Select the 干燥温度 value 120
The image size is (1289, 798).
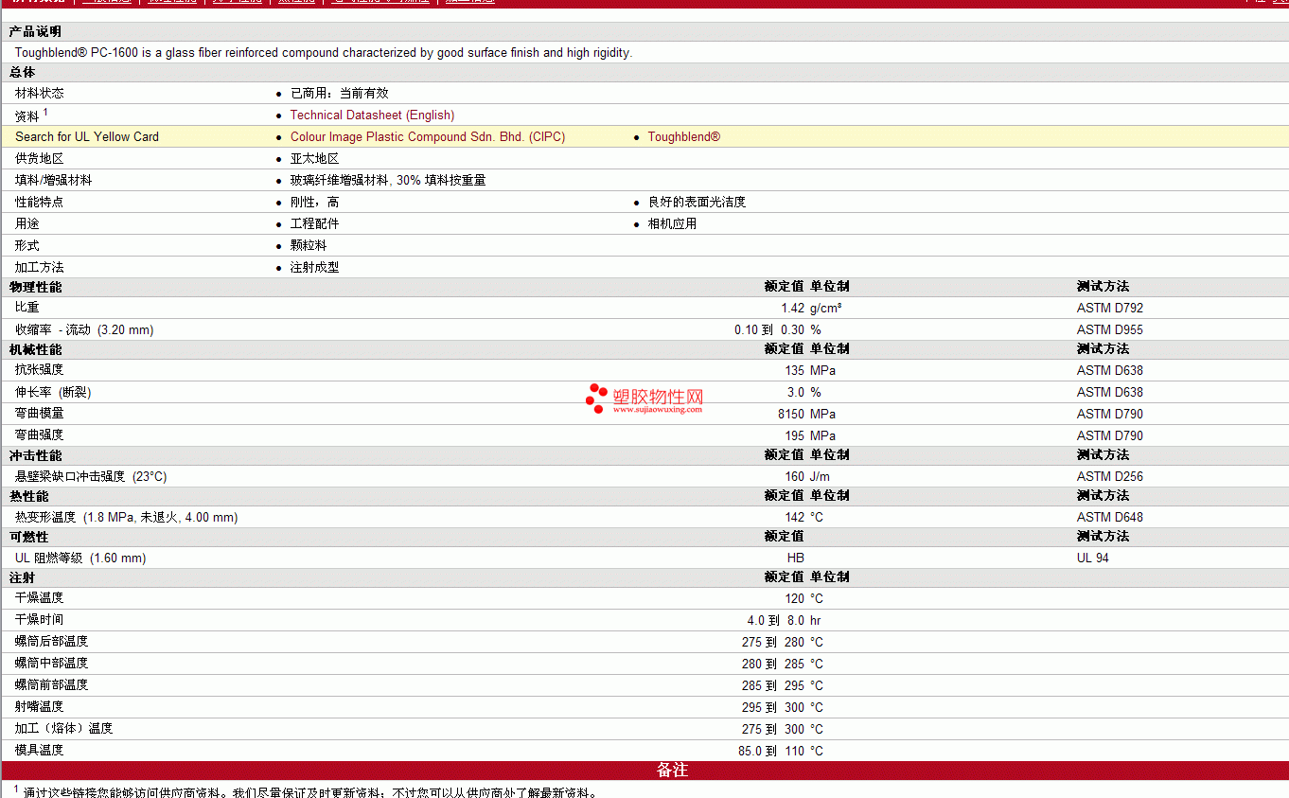[794, 598]
